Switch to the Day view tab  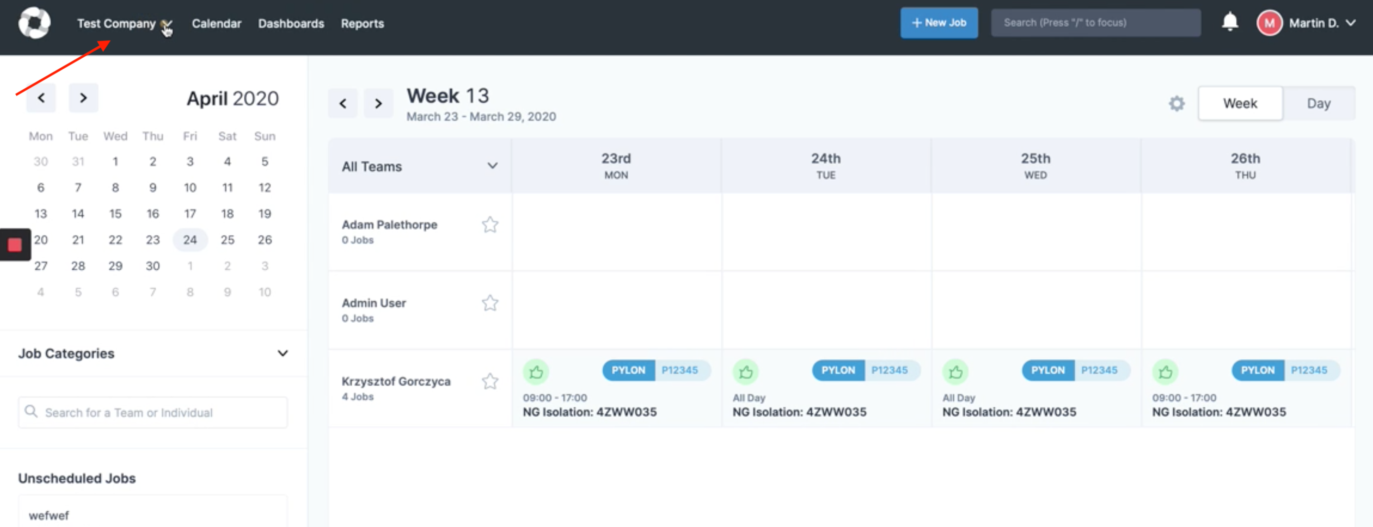(1318, 103)
